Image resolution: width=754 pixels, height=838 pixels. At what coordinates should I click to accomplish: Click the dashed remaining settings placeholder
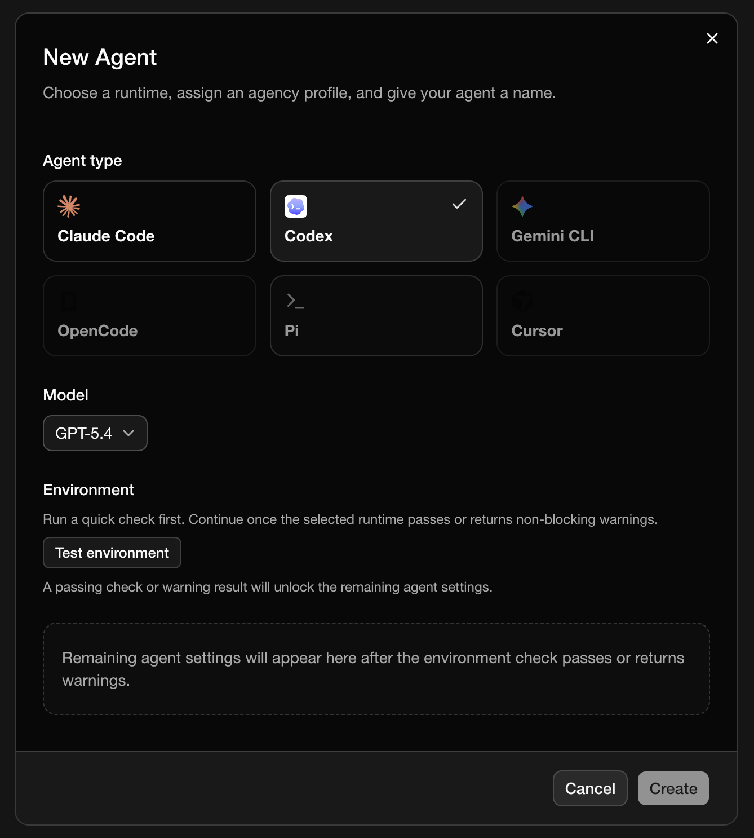[x=376, y=669]
